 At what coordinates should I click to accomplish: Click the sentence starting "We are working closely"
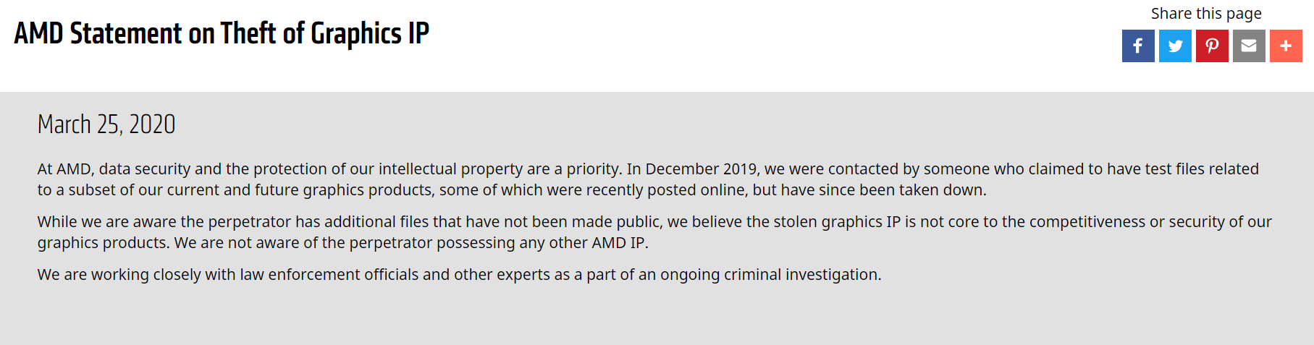coord(460,275)
